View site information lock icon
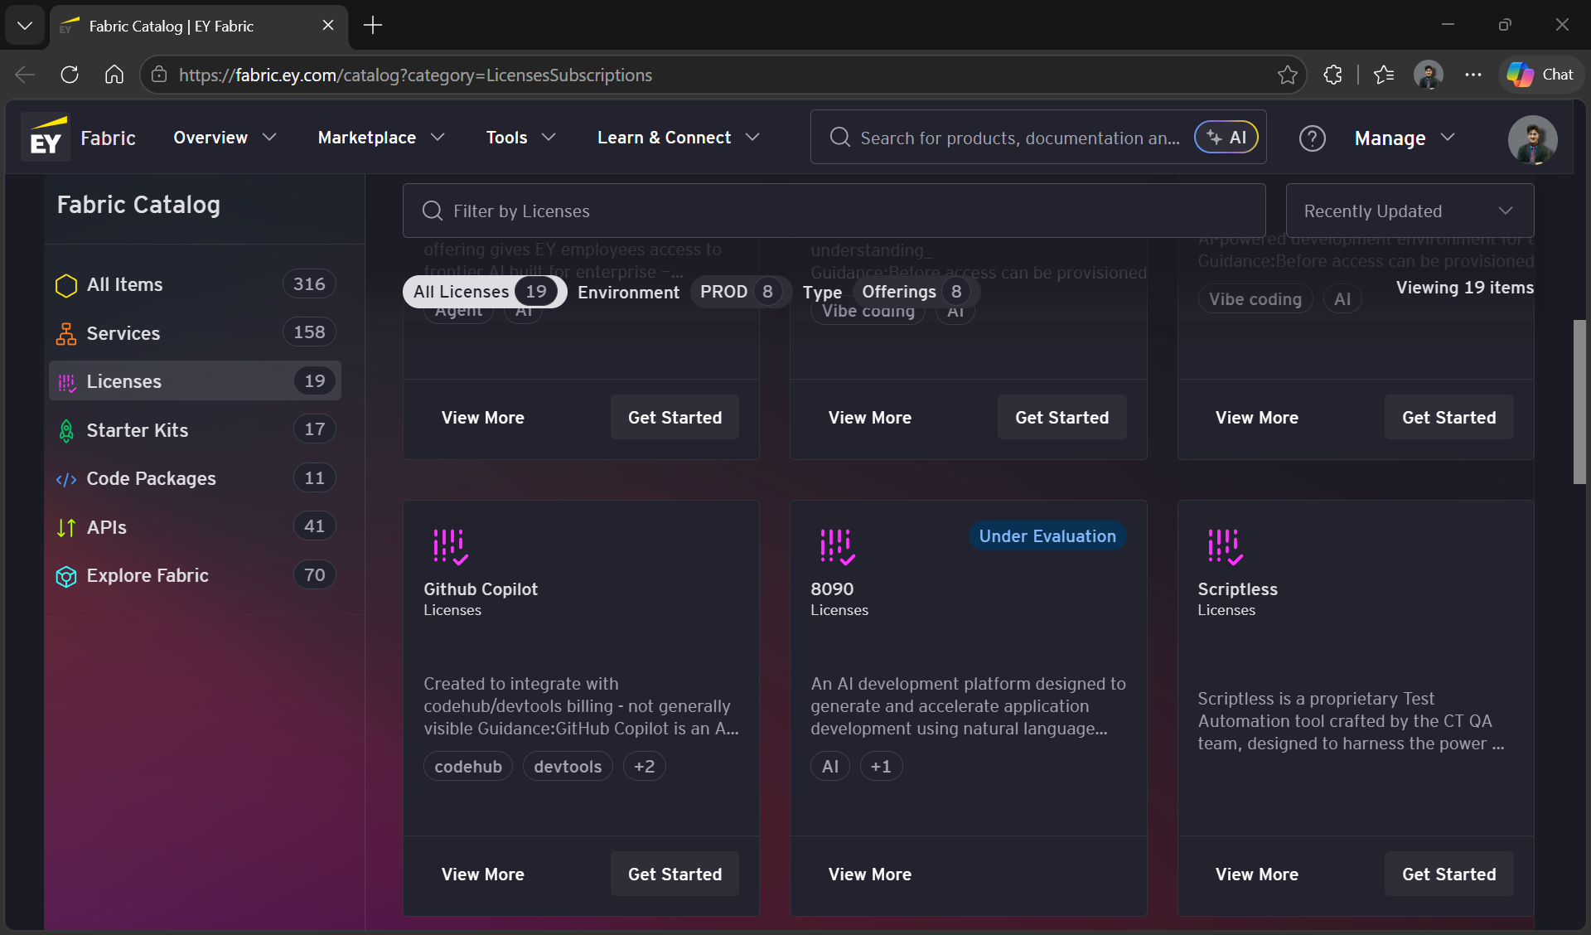Image resolution: width=1591 pixels, height=935 pixels. tap(159, 75)
